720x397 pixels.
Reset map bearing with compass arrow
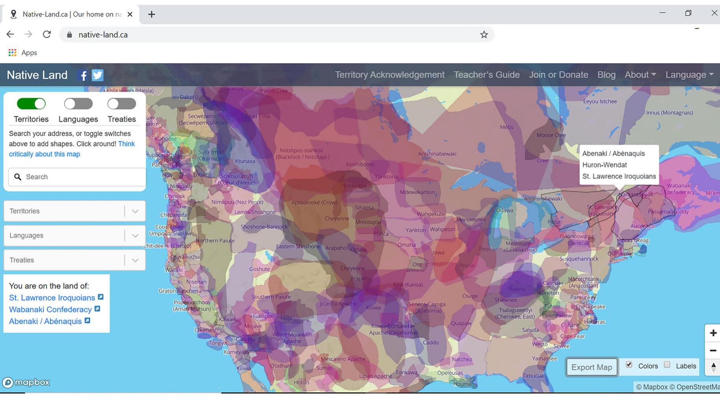713,367
